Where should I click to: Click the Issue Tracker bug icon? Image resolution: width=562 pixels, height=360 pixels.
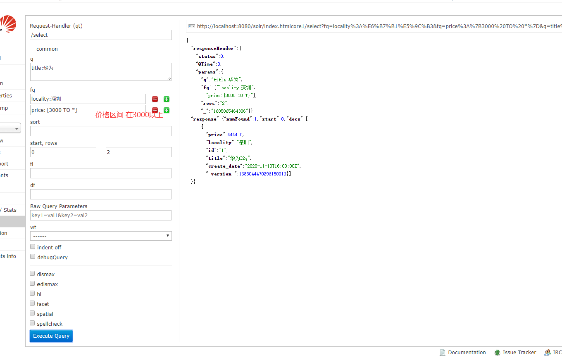[497, 353]
